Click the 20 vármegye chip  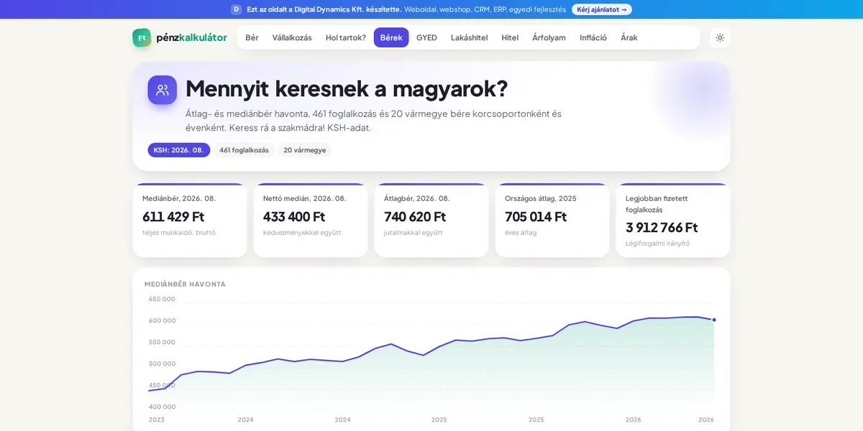click(305, 150)
